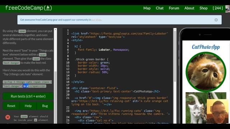Open the Map navigation item
This screenshot has width=230, height=129.
pyautogui.click(x=147, y=8)
